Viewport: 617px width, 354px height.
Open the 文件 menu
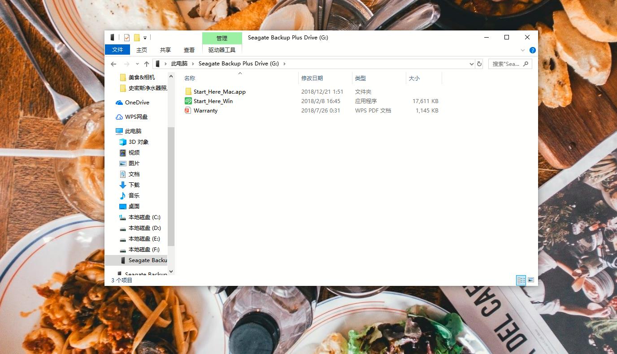pyautogui.click(x=117, y=50)
